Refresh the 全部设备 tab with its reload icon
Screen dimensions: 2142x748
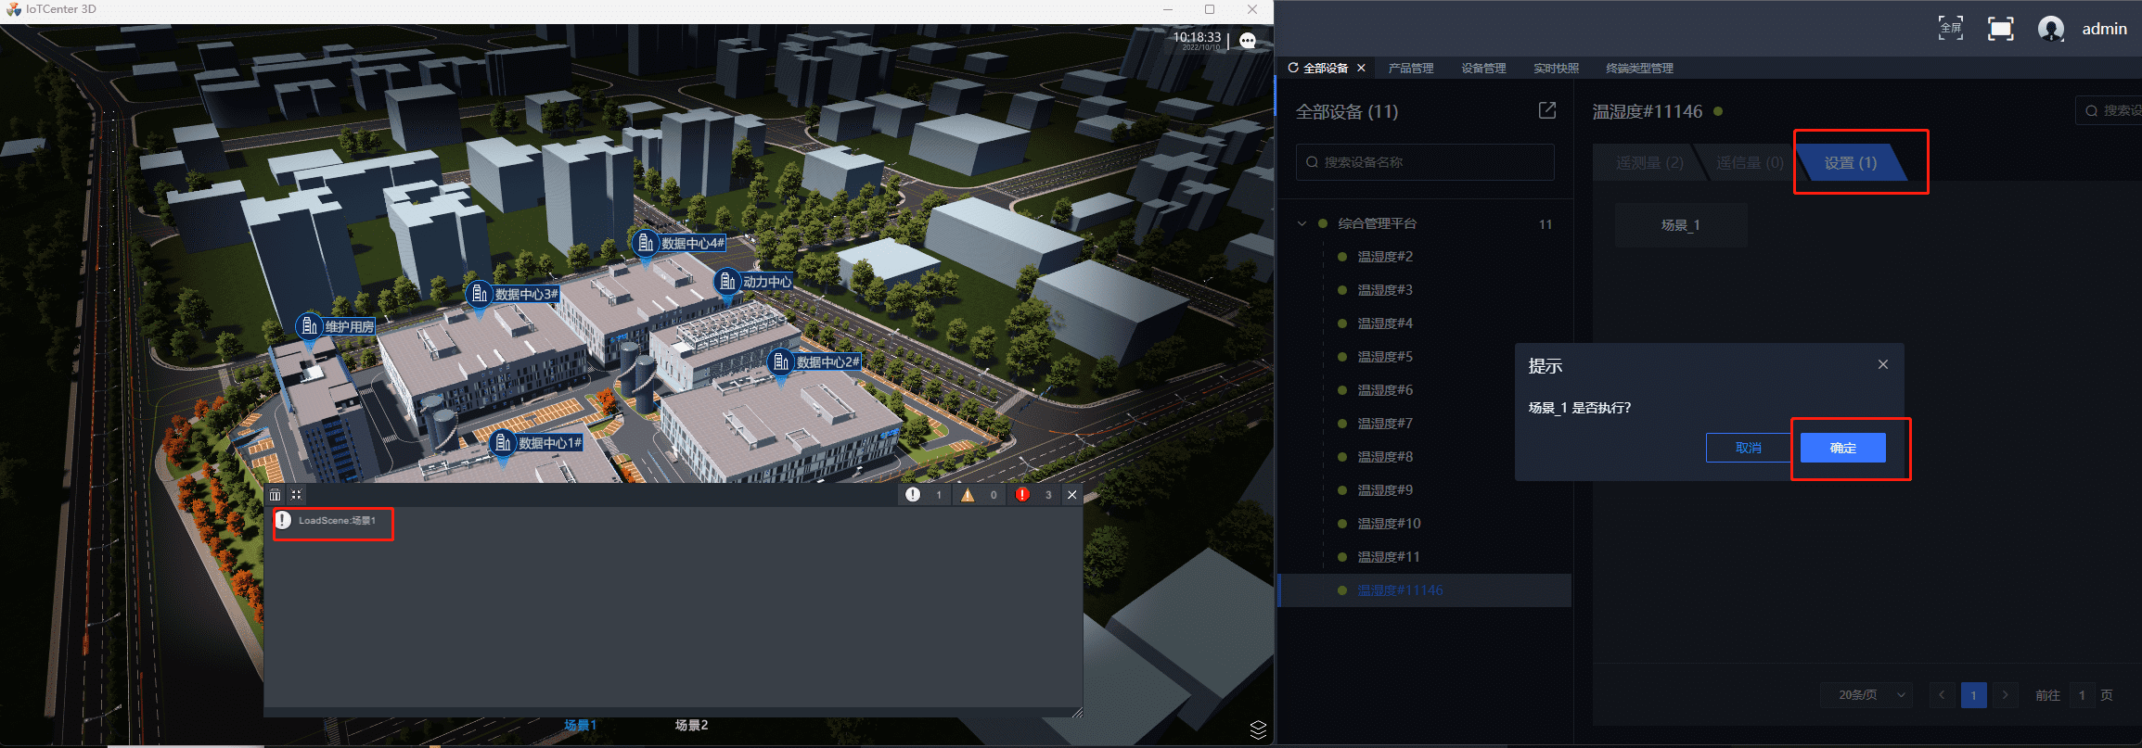(x=1293, y=68)
